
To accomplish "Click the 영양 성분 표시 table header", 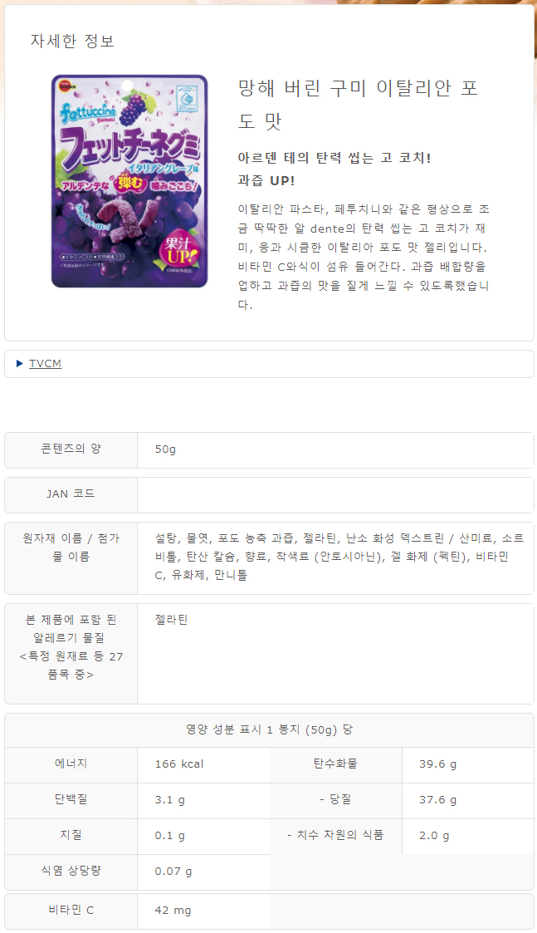I will pyautogui.click(x=269, y=729).
